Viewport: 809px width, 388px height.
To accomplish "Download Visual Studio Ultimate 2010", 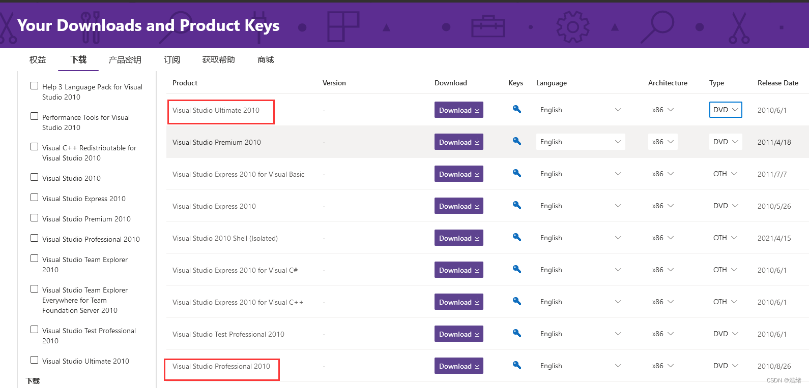I will 458,110.
